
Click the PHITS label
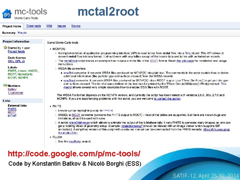(12, 71)
